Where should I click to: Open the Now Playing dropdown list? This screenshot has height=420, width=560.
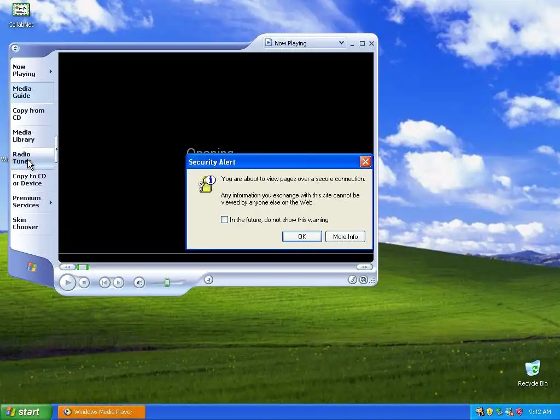point(341,43)
